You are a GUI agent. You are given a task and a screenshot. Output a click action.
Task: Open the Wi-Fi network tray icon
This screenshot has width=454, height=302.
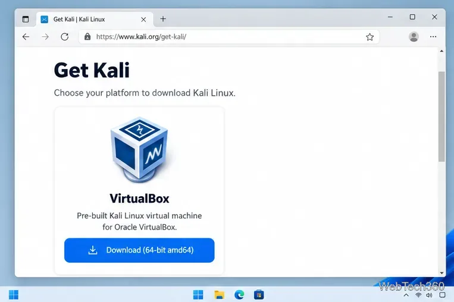pyautogui.click(x=418, y=295)
